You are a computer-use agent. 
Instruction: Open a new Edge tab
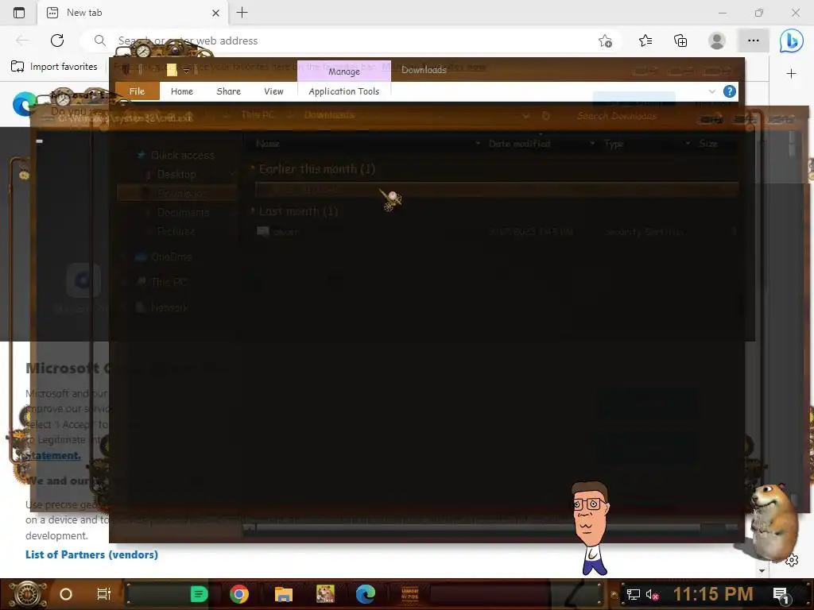point(242,13)
